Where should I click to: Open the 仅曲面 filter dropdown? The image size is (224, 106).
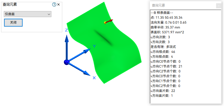click(x=27, y=14)
